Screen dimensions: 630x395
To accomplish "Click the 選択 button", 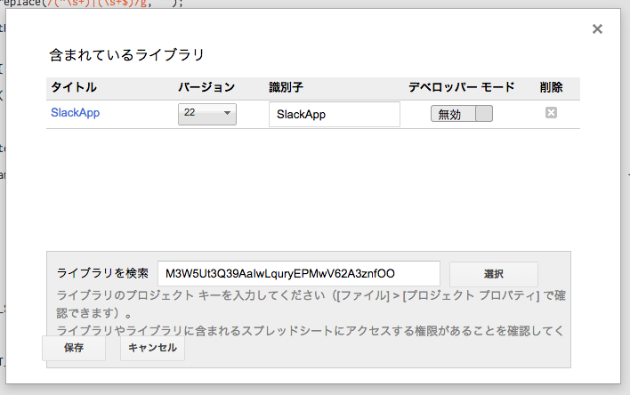I will coord(493,274).
